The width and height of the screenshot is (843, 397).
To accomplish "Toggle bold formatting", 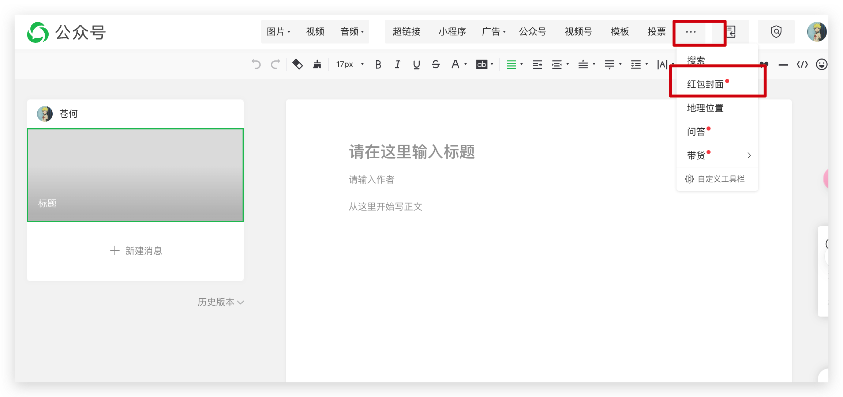I will (378, 65).
